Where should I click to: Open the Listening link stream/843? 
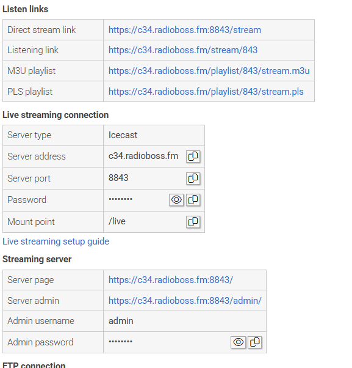(x=183, y=50)
